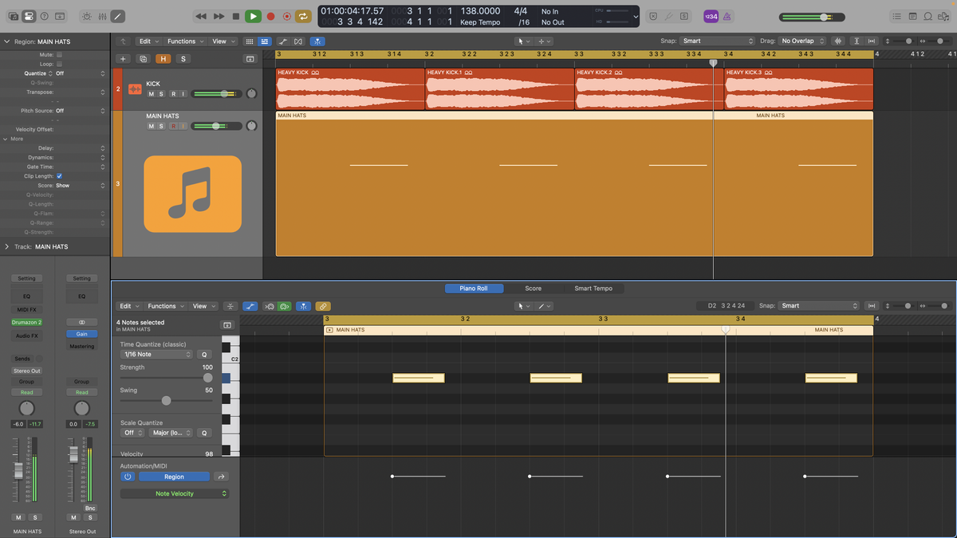Viewport: 957px width, 538px height.
Task: Enable the Mute checkbox in Region inspector
Action: (59, 55)
